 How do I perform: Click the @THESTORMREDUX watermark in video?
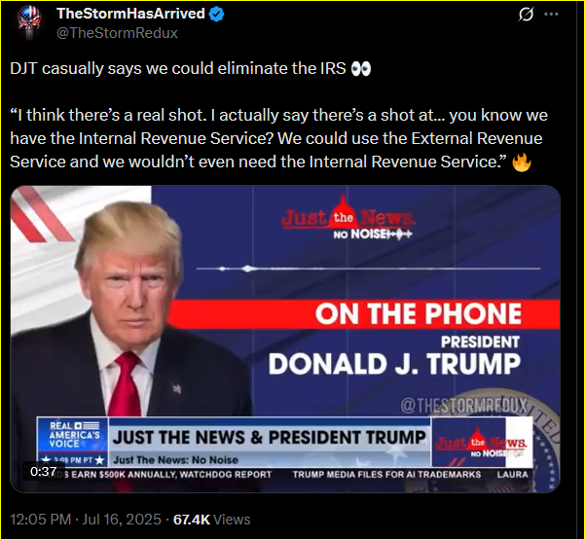(x=463, y=406)
